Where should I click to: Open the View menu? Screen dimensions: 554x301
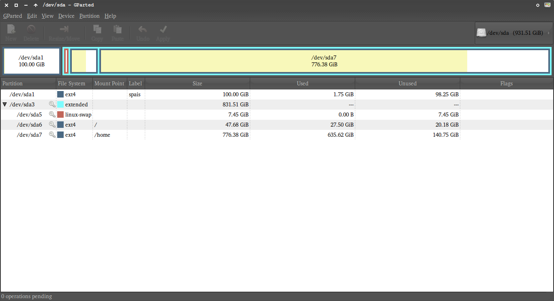click(47, 16)
